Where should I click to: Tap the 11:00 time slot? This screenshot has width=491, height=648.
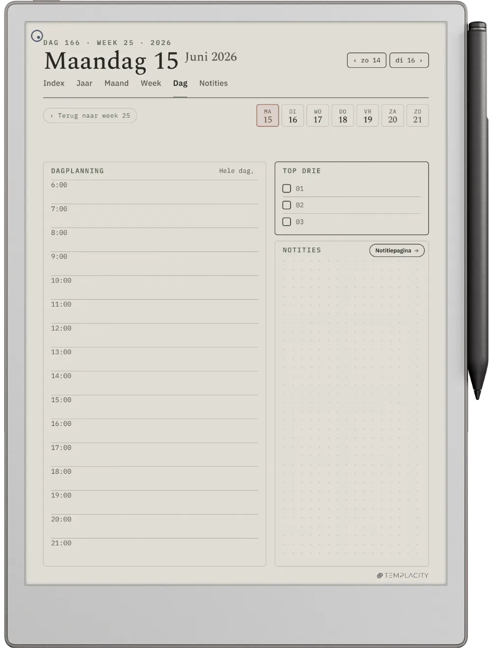click(x=155, y=311)
